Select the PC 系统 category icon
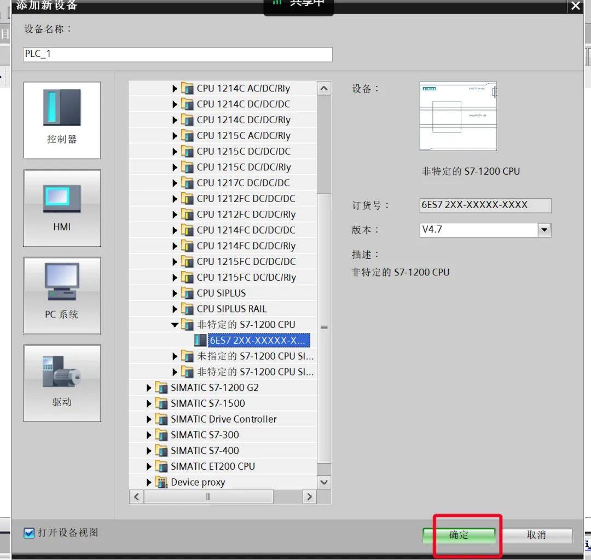 [62, 296]
